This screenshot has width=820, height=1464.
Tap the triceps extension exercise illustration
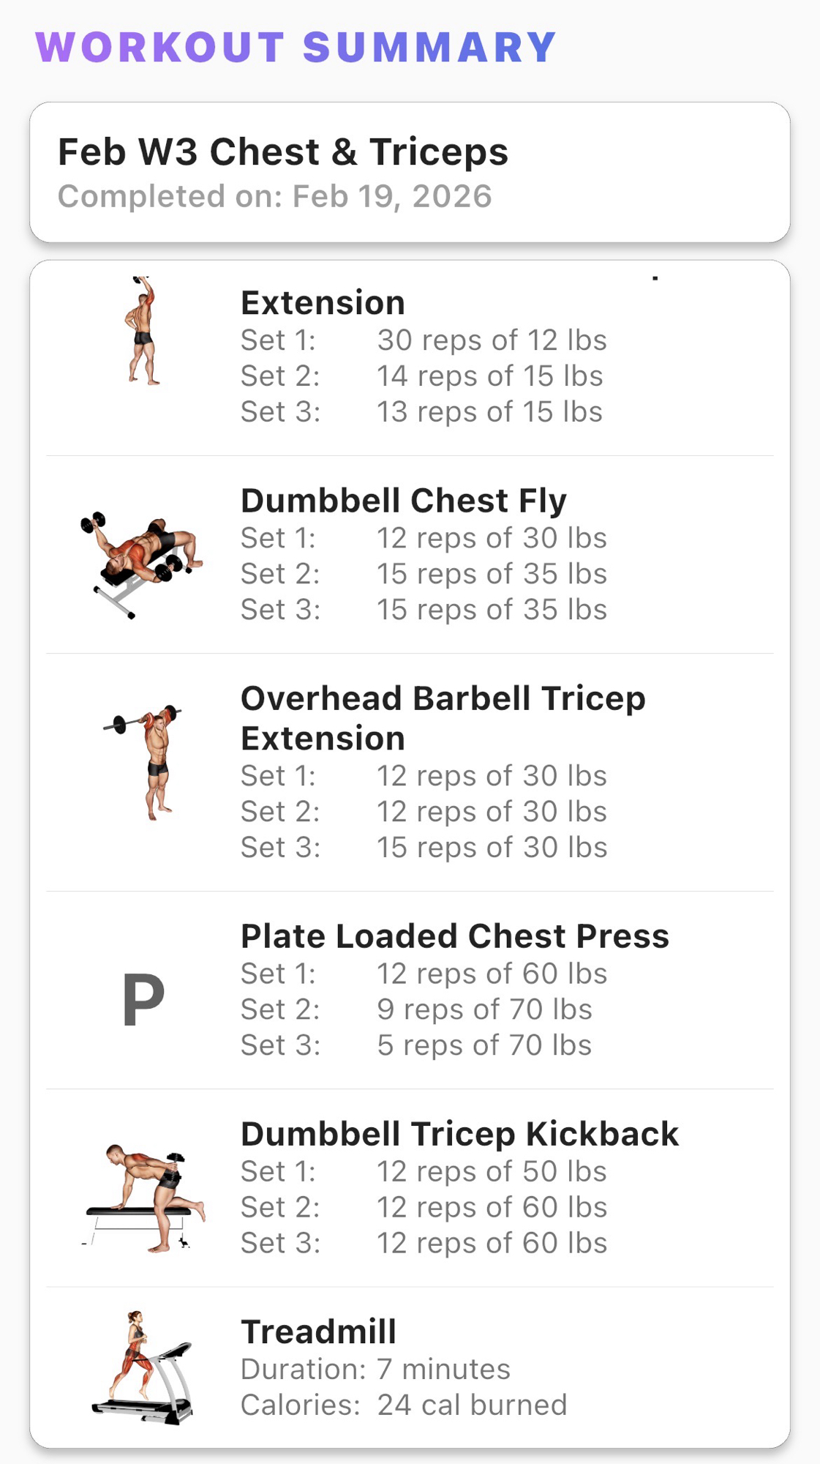(x=143, y=331)
